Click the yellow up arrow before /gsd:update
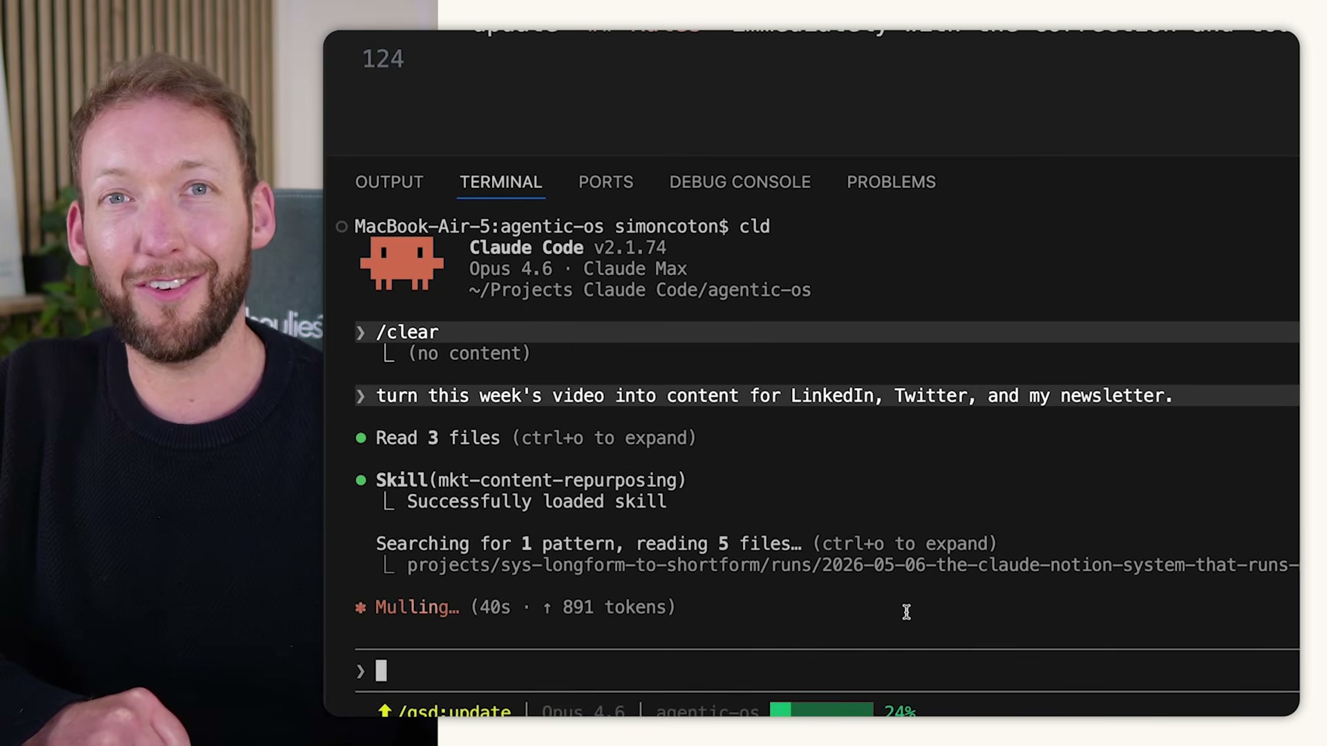Screen dimensions: 1327x746 coord(385,710)
